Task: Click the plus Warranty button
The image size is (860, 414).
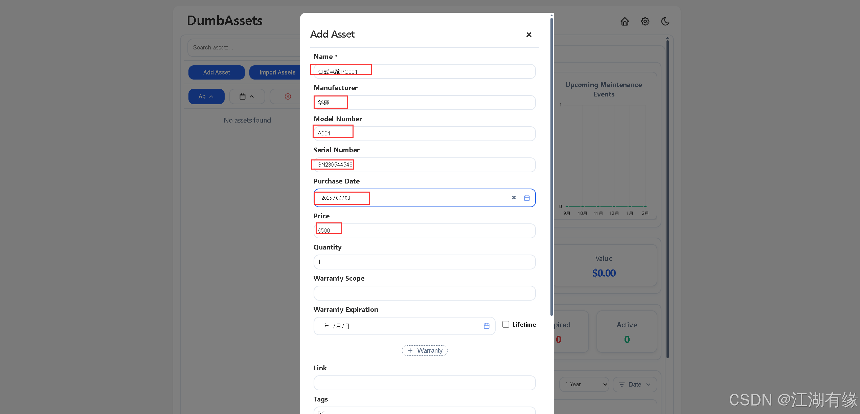Action: [425, 351]
